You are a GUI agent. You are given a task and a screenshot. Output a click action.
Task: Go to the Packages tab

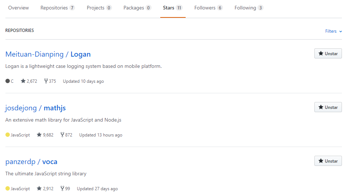[x=137, y=8]
